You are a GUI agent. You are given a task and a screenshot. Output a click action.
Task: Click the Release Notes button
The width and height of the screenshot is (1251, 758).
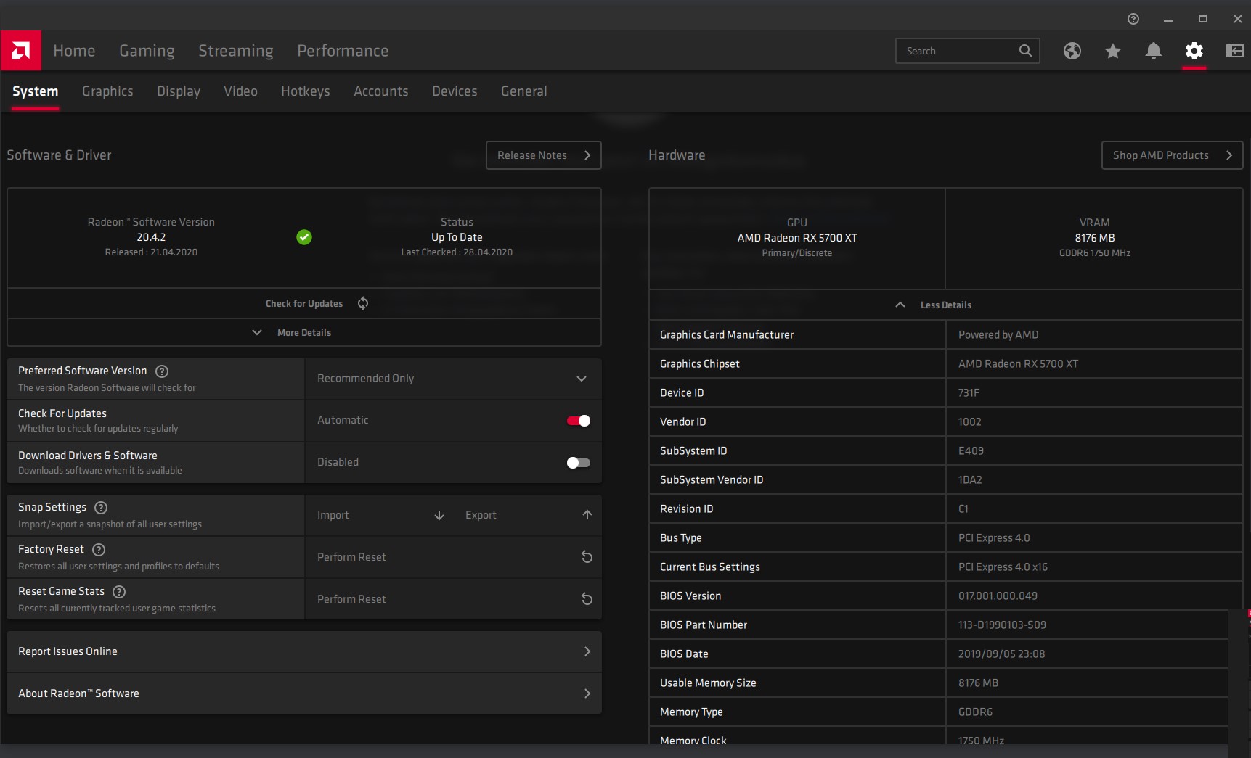click(543, 155)
